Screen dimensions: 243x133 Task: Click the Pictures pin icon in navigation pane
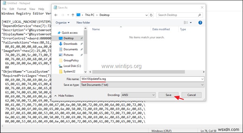click(x=82, y=55)
